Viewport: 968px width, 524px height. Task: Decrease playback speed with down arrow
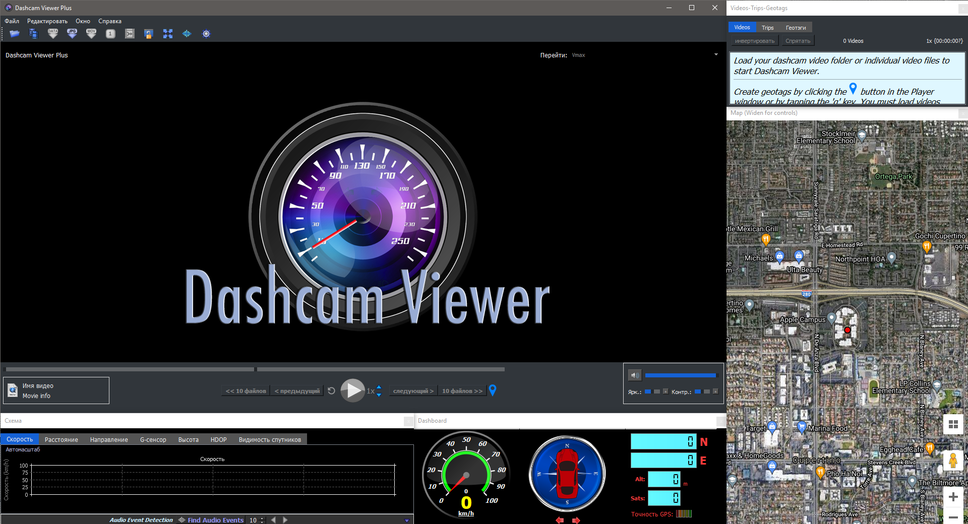tap(379, 395)
